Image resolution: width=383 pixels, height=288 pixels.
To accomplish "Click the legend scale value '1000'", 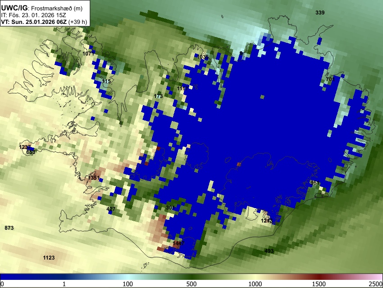I will click(255, 284).
